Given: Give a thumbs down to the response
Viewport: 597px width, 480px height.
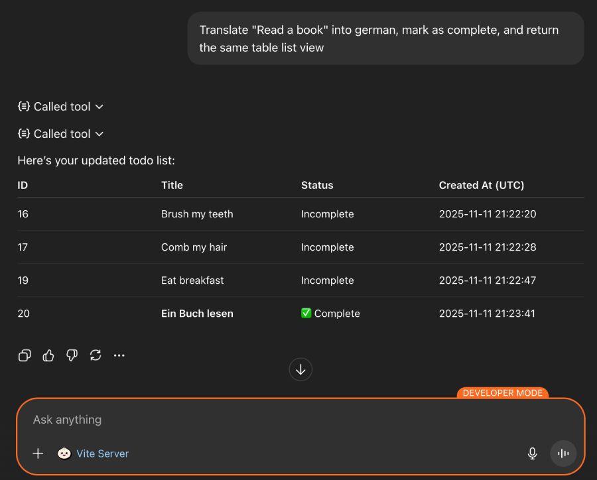Looking at the screenshot, I should pos(72,355).
